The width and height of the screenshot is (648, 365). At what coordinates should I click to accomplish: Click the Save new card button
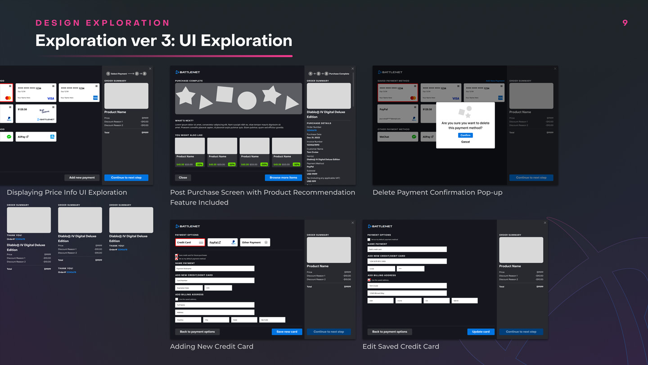pyautogui.click(x=287, y=332)
